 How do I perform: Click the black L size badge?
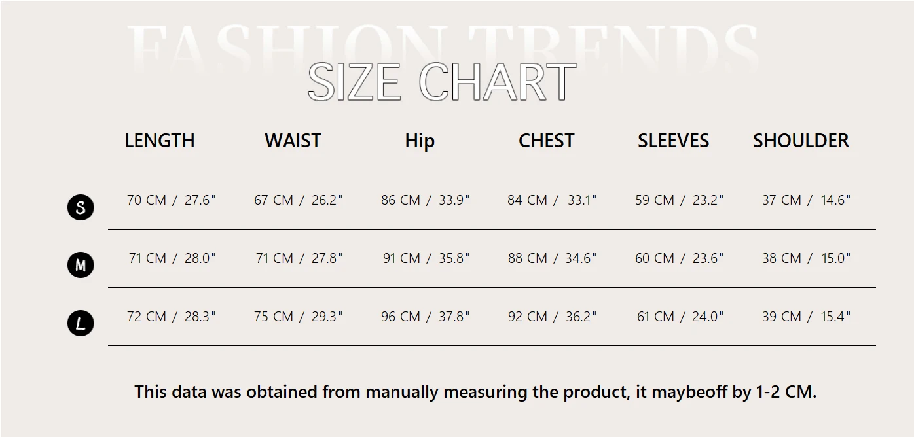[x=81, y=323]
